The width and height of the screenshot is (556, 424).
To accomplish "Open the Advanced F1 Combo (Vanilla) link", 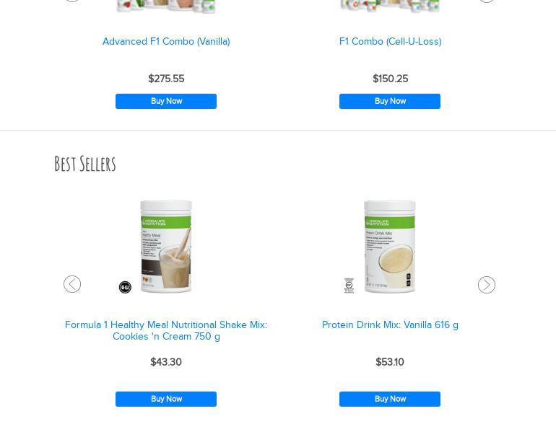I will pos(166,41).
